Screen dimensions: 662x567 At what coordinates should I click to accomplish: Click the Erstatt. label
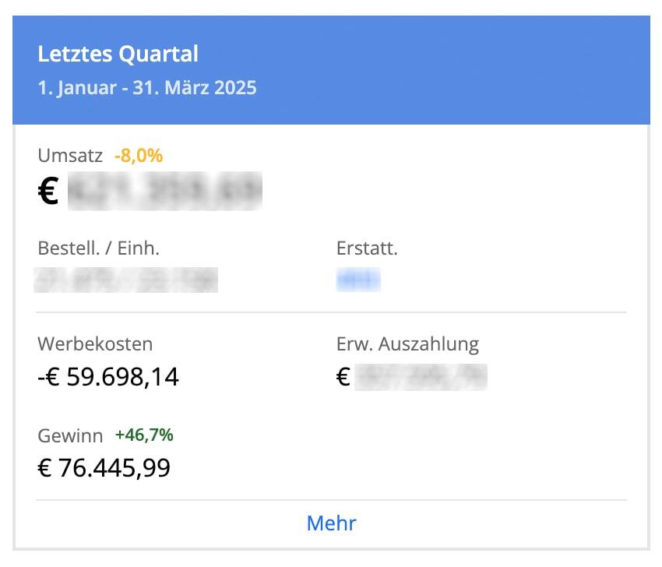click(367, 248)
